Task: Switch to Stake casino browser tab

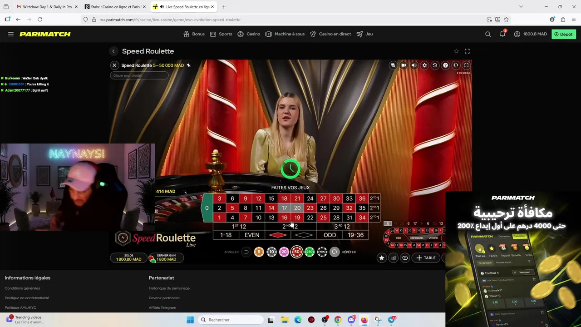Action: coord(115,7)
